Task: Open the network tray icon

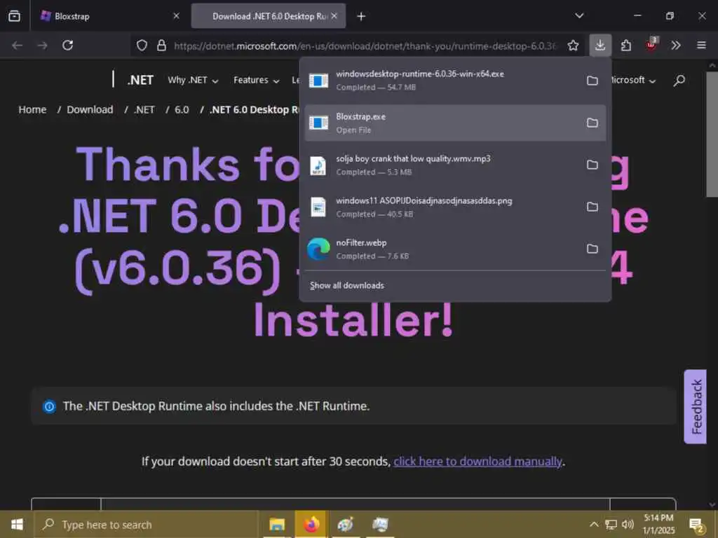Action: 611,524
